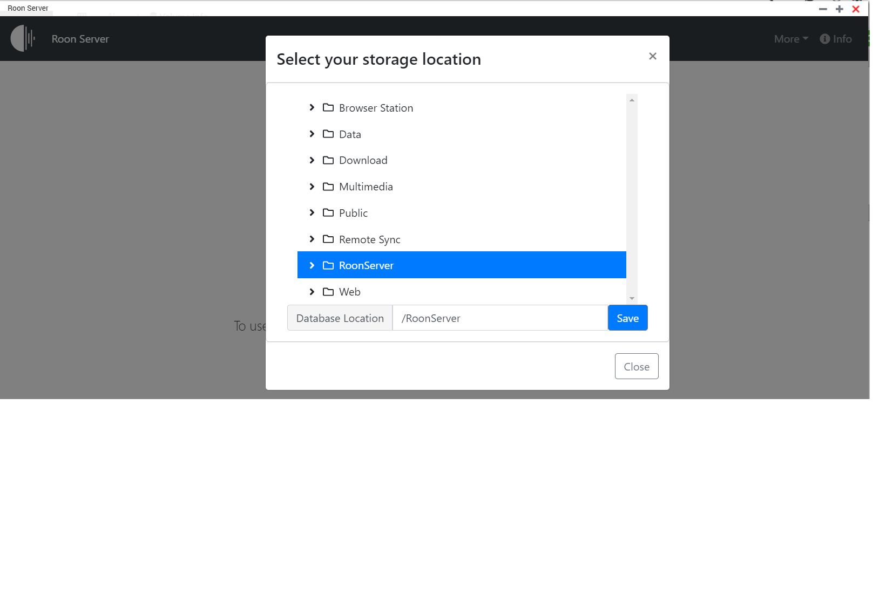Image resolution: width=886 pixels, height=590 pixels.
Task: Select the Public folder entry
Action: tap(353, 213)
